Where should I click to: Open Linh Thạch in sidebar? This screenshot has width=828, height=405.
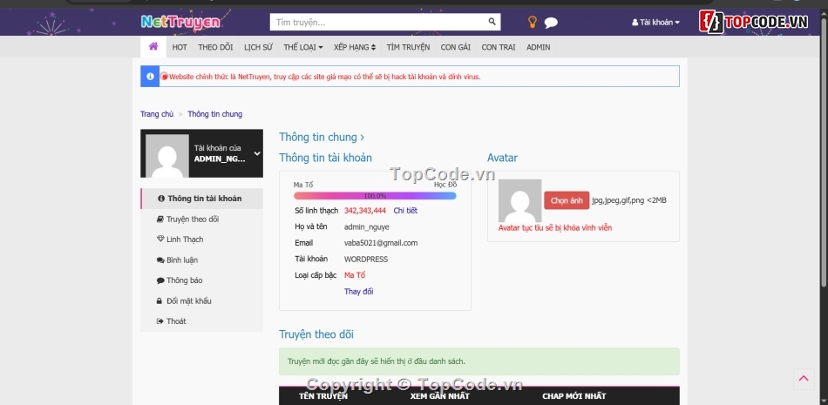click(x=201, y=240)
